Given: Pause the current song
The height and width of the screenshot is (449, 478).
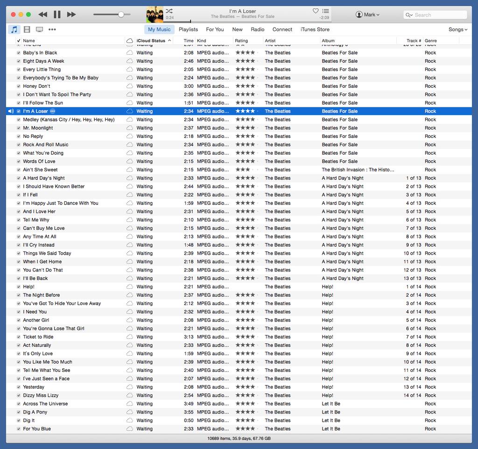Looking at the screenshot, I should [57, 14].
